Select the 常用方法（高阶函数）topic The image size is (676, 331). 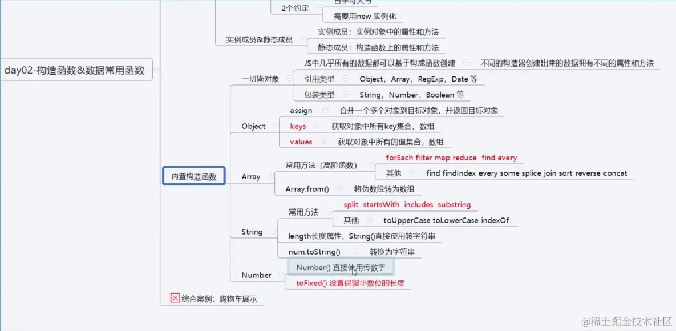(321, 165)
